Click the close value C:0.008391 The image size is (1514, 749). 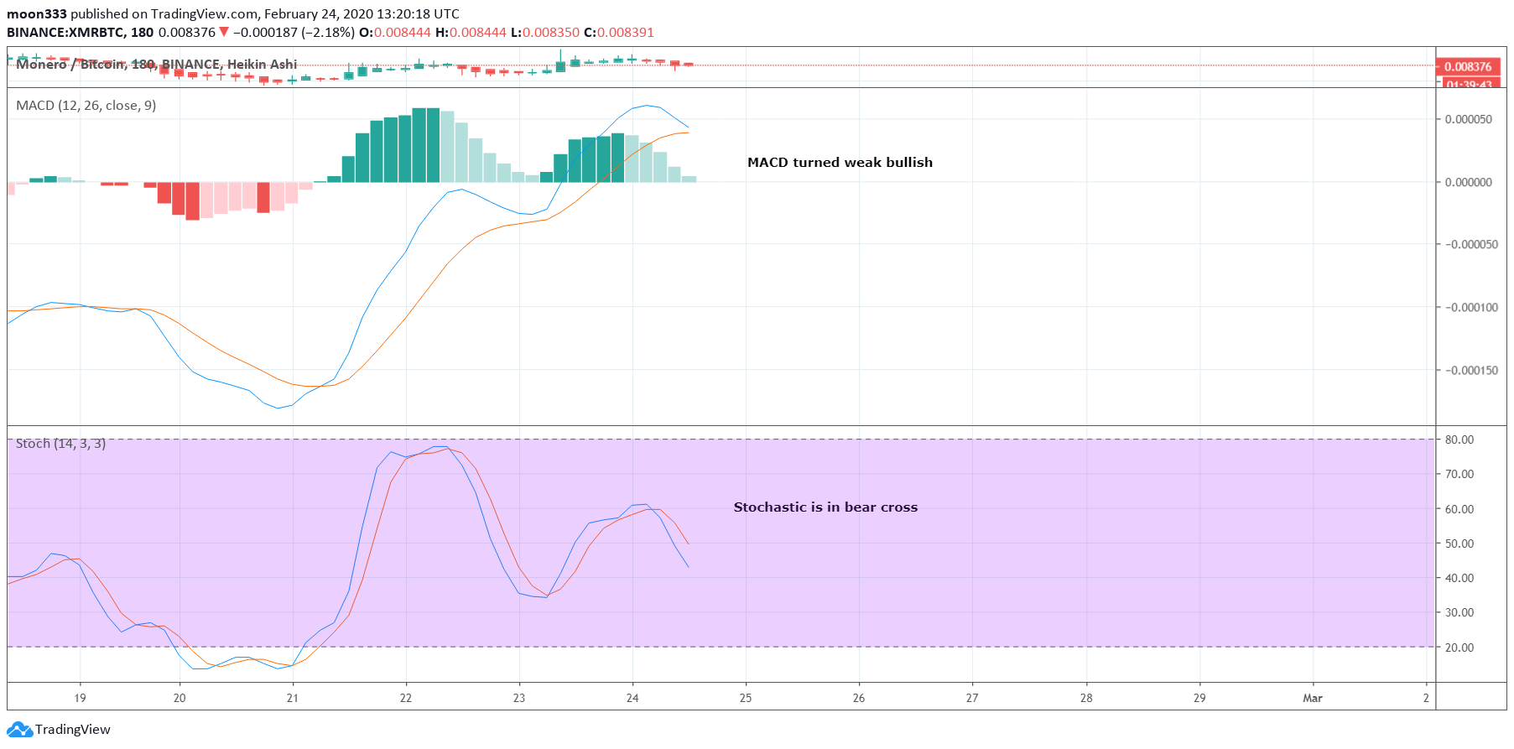coord(619,33)
